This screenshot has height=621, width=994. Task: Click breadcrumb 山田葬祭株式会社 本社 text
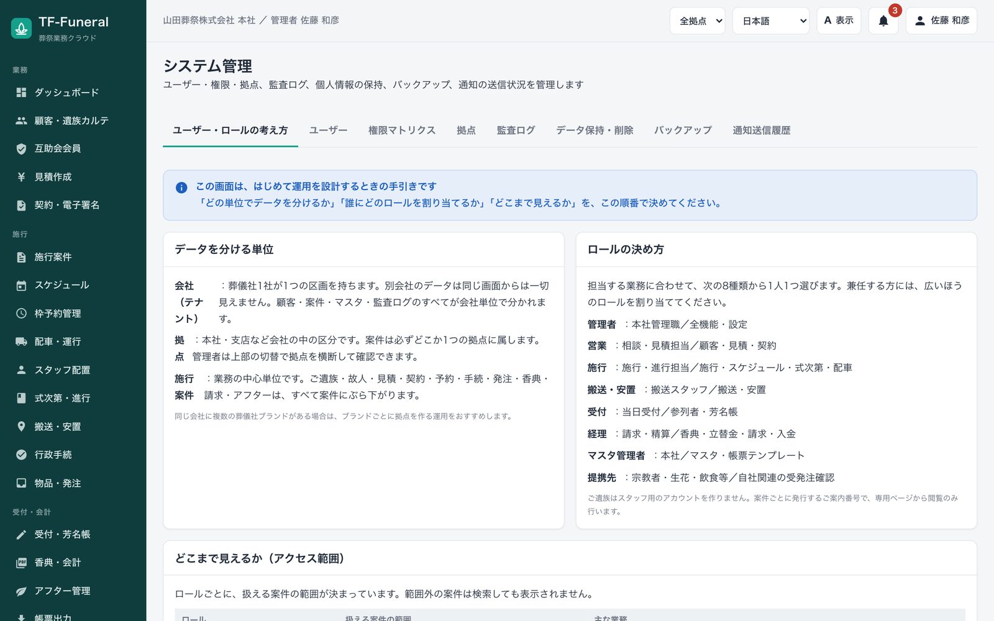coord(209,20)
